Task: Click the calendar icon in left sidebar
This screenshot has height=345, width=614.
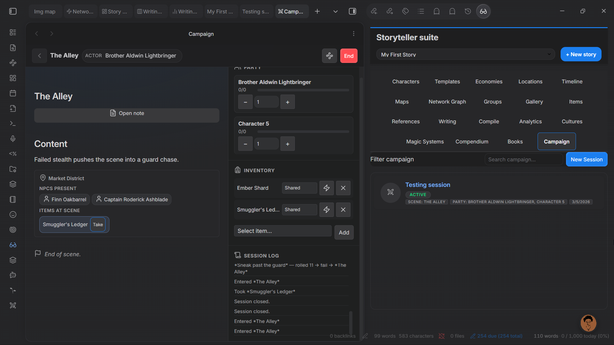Action: 13,93
